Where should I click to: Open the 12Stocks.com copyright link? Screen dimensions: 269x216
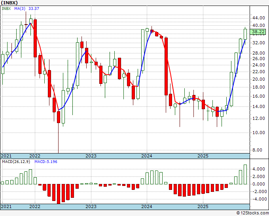252,213
